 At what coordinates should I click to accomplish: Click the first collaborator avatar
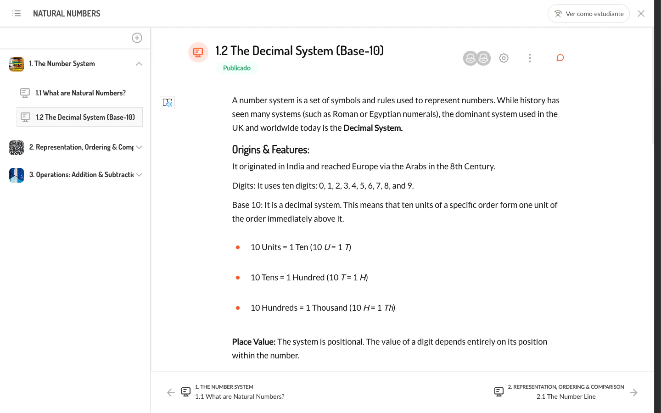coord(471,58)
